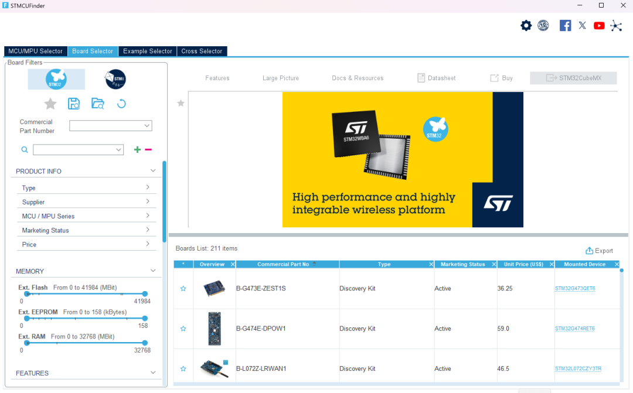The image size is (633, 393).
Task: Click Ext. EEPROM slider maximum handle
Action: [145, 319]
